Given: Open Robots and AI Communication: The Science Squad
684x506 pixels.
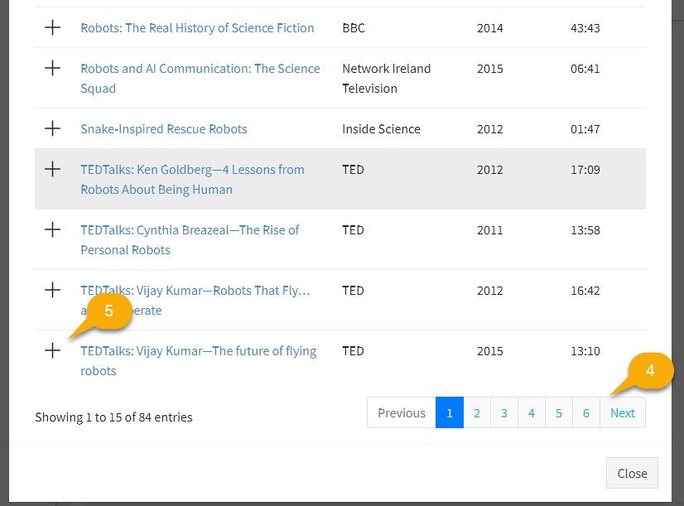Looking at the screenshot, I should (x=200, y=79).
